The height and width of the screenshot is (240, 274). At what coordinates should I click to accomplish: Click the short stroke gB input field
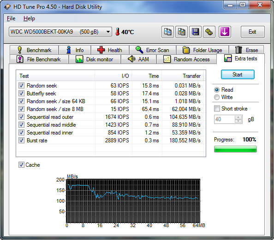coord(225,119)
